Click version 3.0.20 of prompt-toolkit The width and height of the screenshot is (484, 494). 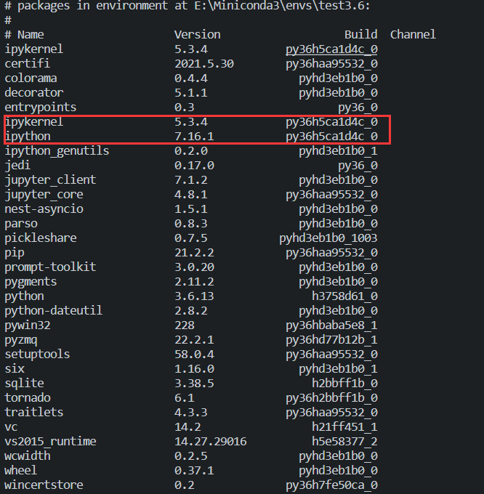pyautogui.click(x=194, y=267)
